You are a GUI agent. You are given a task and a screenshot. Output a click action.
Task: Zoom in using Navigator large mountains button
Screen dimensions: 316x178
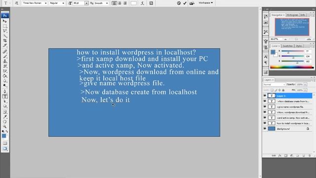[x=309, y=39]
